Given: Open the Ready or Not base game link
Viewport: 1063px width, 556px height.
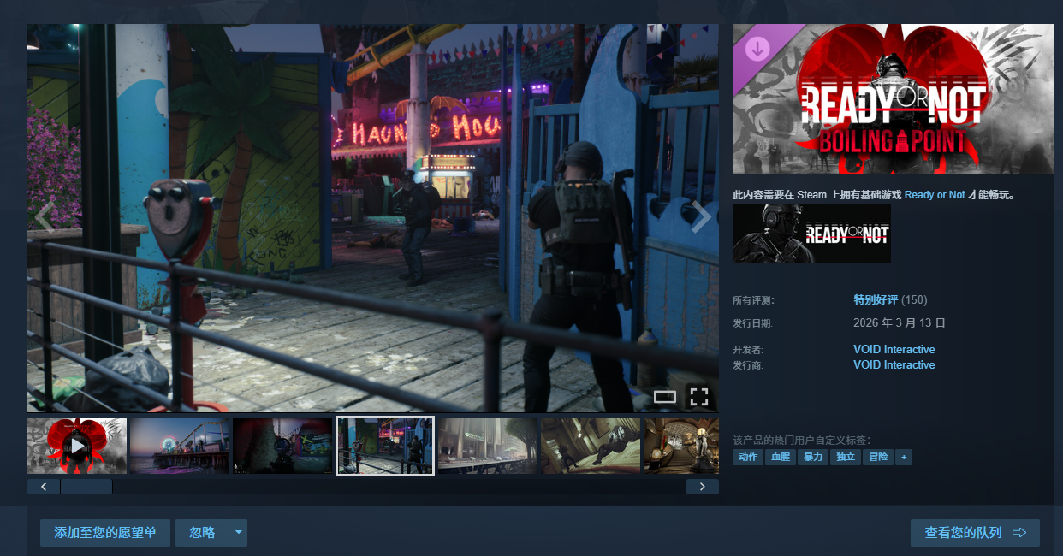Looking at the screenshot, I should click(x=935, y=195).
